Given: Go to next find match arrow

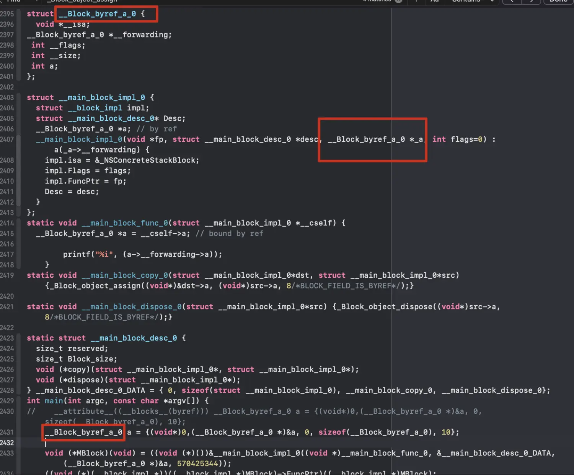Looking at the screenshot, I should click(x=532, y=1).
